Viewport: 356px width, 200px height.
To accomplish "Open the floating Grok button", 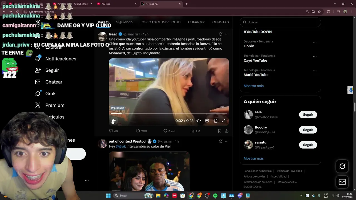I will coord(342,166).
